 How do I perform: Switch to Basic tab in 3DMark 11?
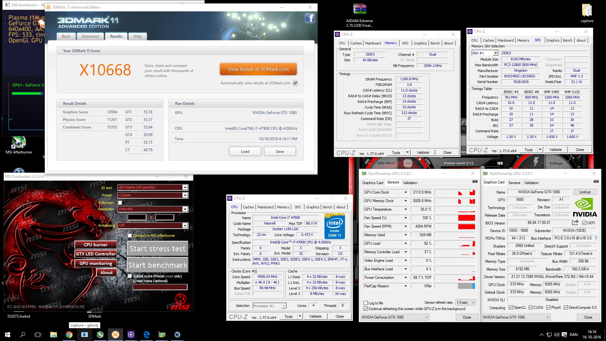66,36
